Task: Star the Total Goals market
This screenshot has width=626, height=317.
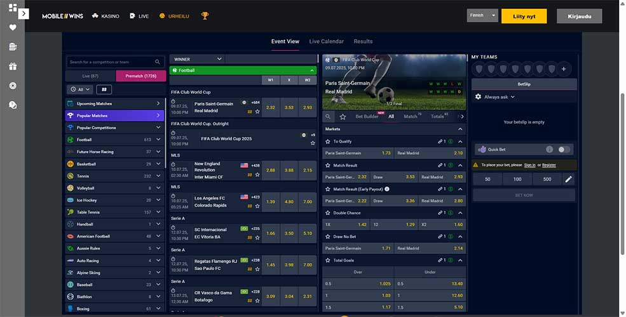Action: tap(328, 261)
